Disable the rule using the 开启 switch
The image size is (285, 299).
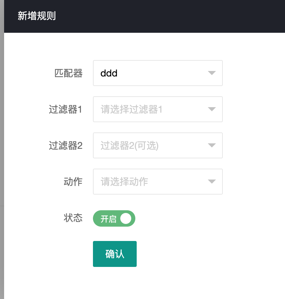[x=114, y=218]
